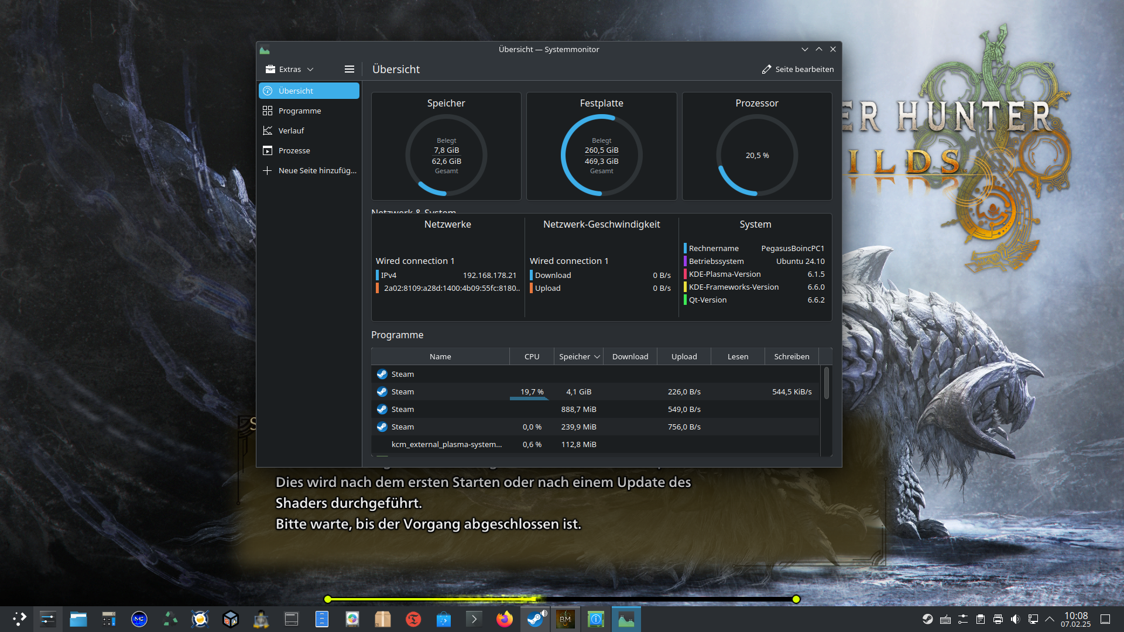Open Programme page in sidebar
This screenshot has height=632, width=1124.
(x=300, y=111)
